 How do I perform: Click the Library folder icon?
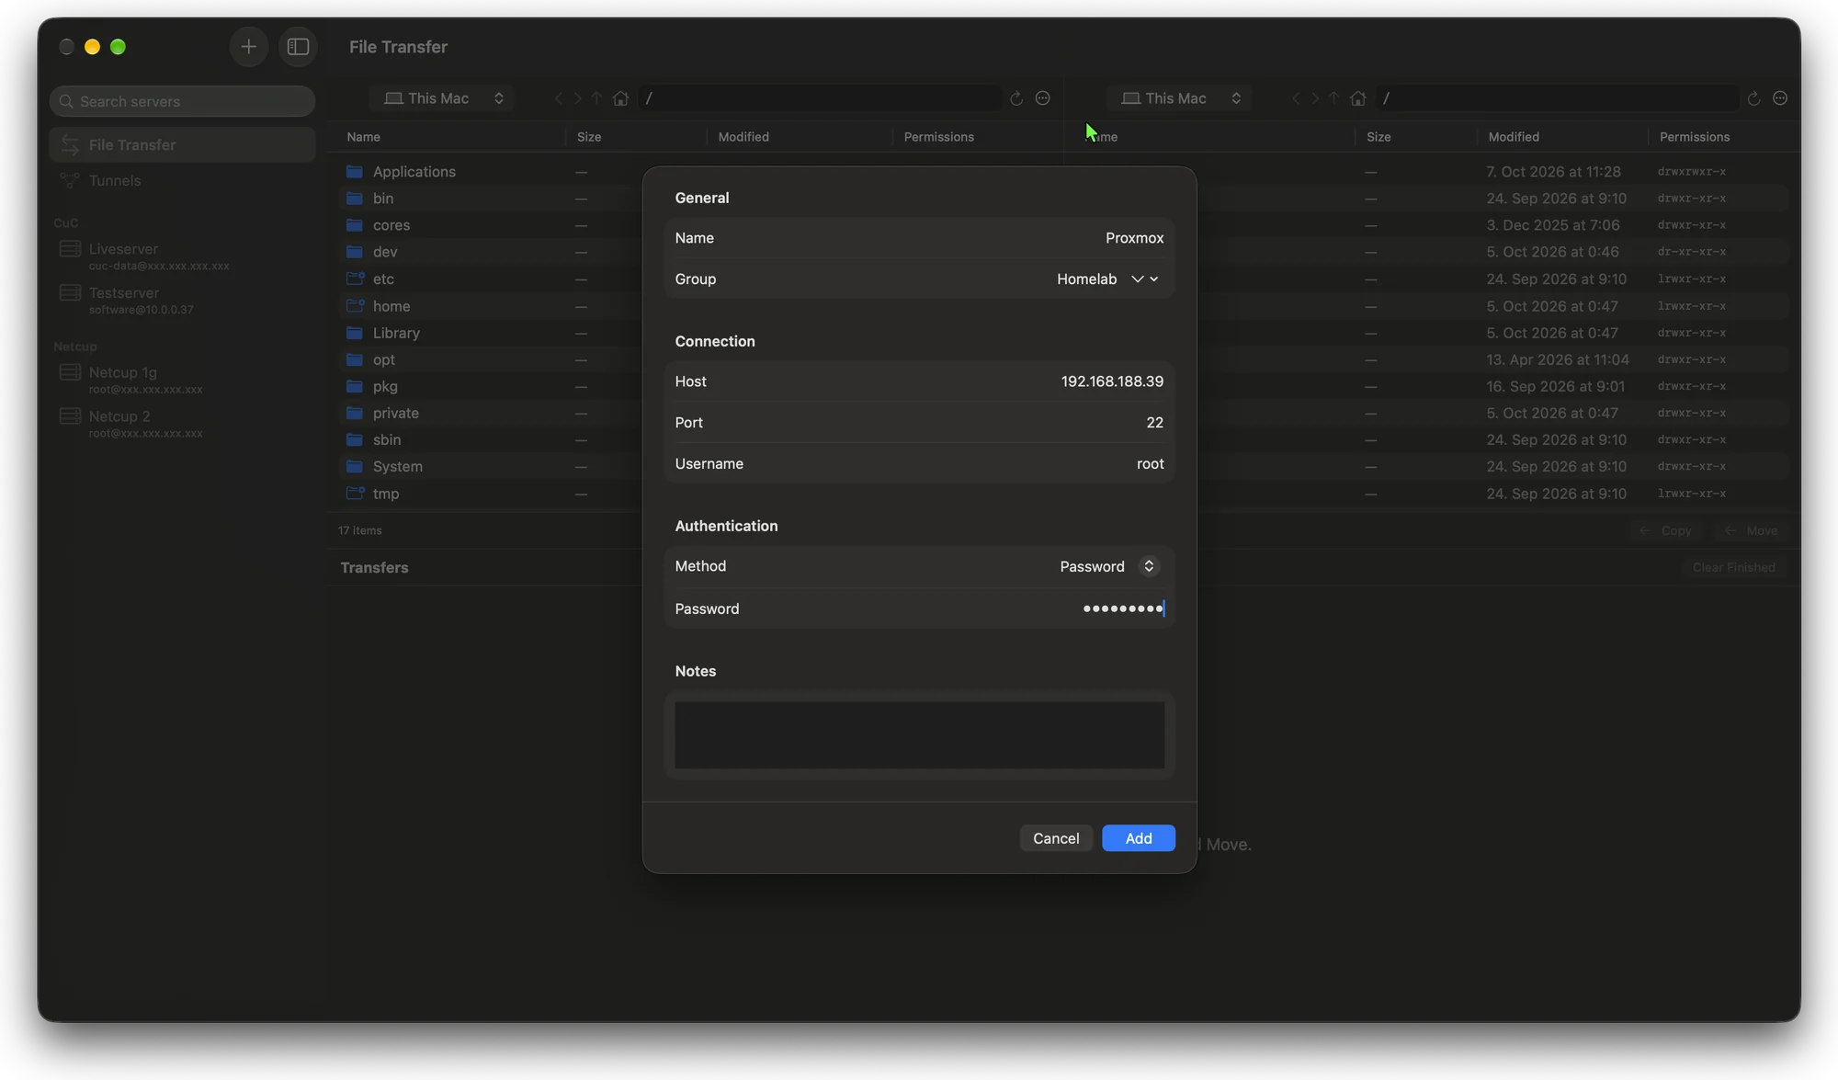[x=355, y=333]
